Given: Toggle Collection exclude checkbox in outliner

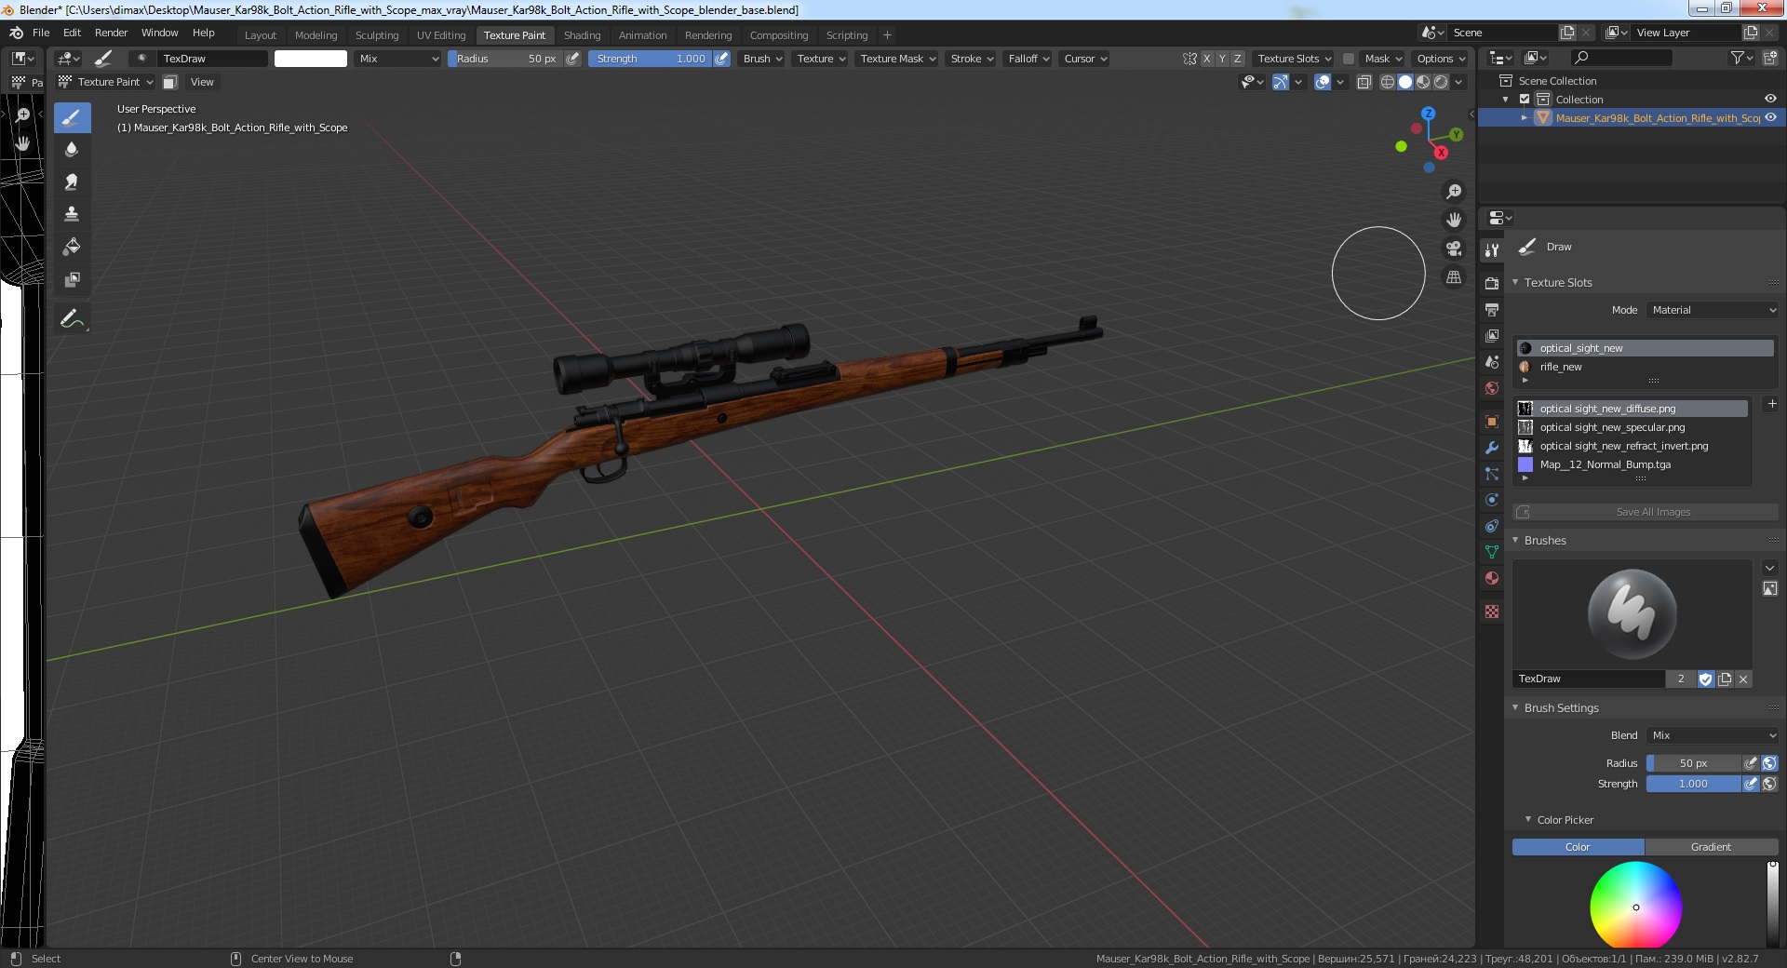Looking at the screenshot, I should click(x=1525, y=100).
